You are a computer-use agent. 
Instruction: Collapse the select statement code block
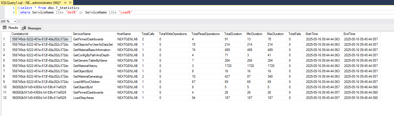click(19, 8)
